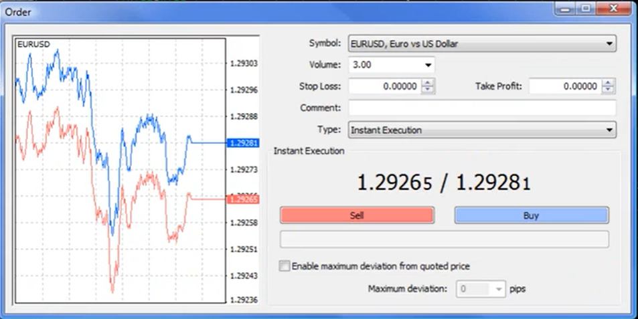Click the EURUSD tick chart area
The width and height of the screenshot is (638, 319).
click(x=121, y=167)
